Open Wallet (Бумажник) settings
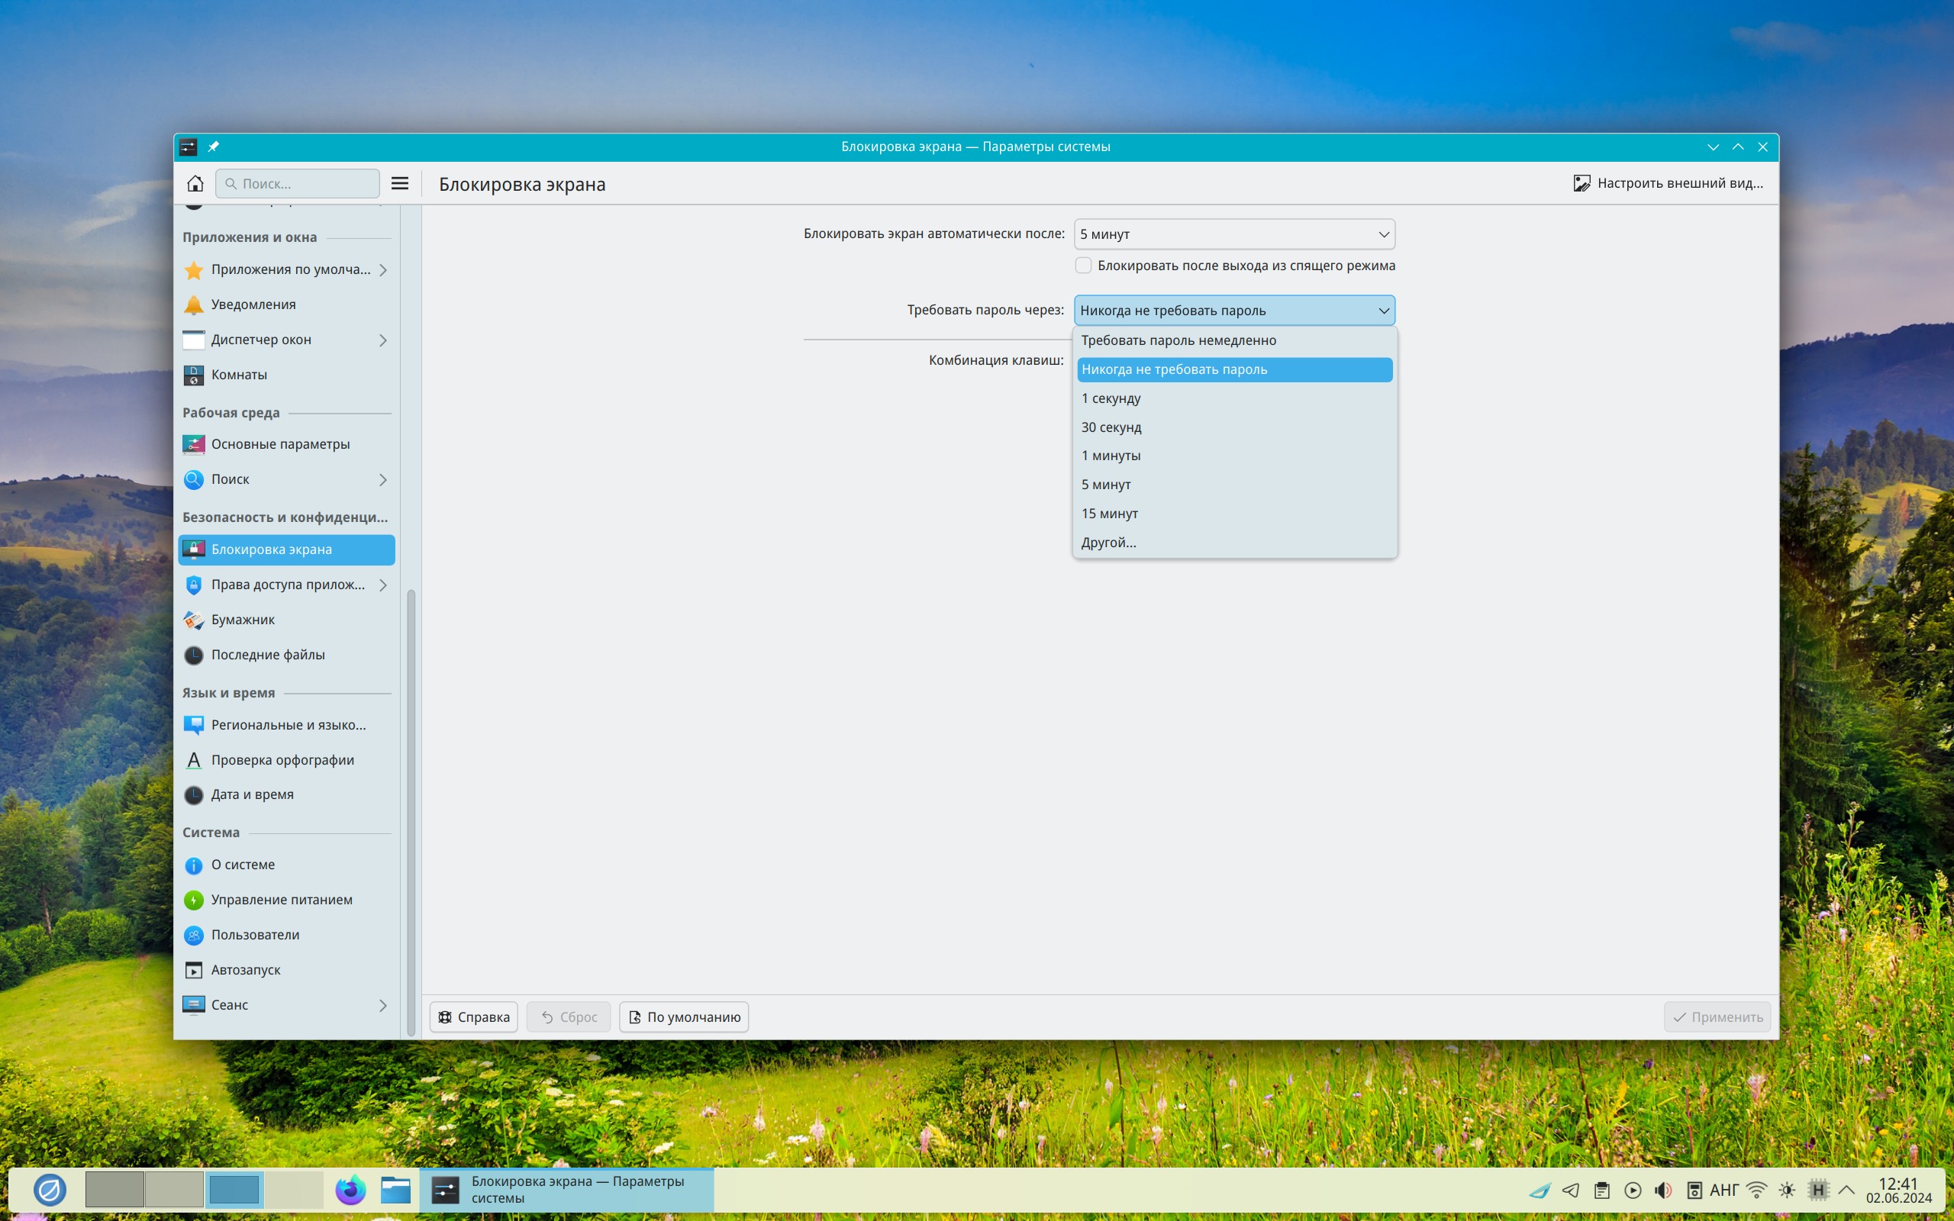 (242, 620)
